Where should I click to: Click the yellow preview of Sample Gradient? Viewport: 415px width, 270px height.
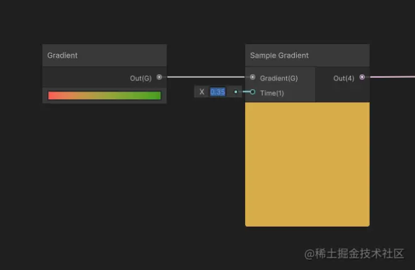pos(307,165)
